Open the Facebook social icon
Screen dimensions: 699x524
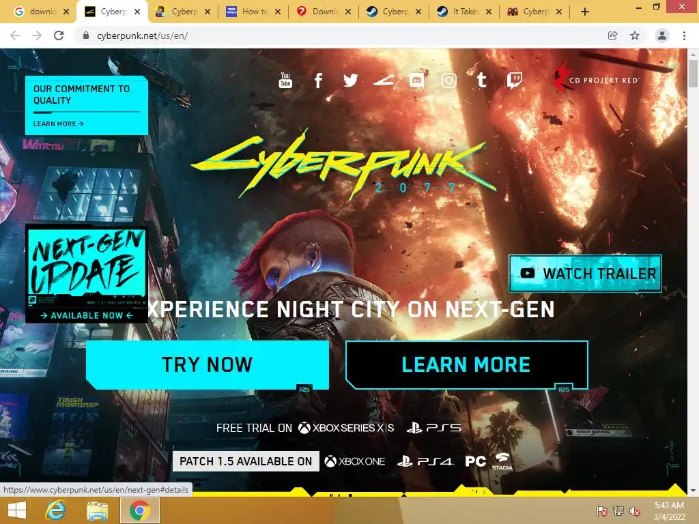[x=318, y=81]
